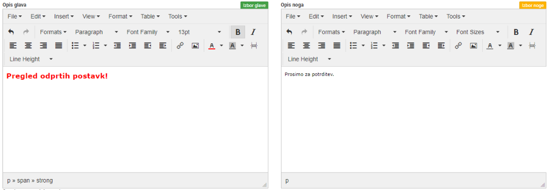This screenshot has height=190, width=548.
Task: Align right in Opis glava editor
Action: [43, 45]
